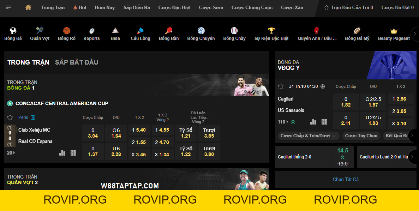
Task: Open Cược Đặc Biệt menu
Action: (174, 7)
